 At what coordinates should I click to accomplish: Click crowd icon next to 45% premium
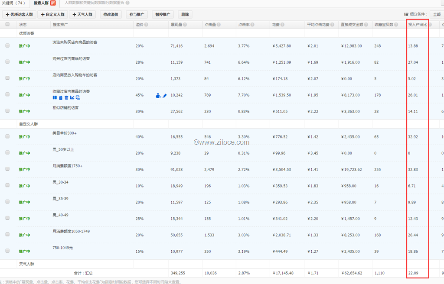(x=158, y=95)
